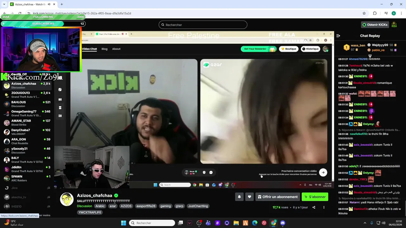Viewport: 406px width, 228px height.
Task: Click Offrir un abonnement button
Action: (x=278, y=197)
